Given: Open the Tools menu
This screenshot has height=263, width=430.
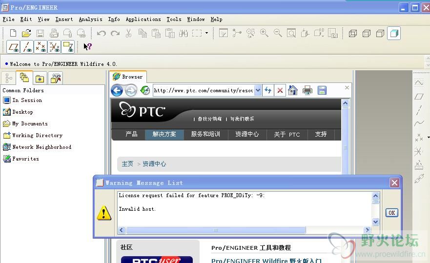Looking at the screenshot, I should click(174, 19).
